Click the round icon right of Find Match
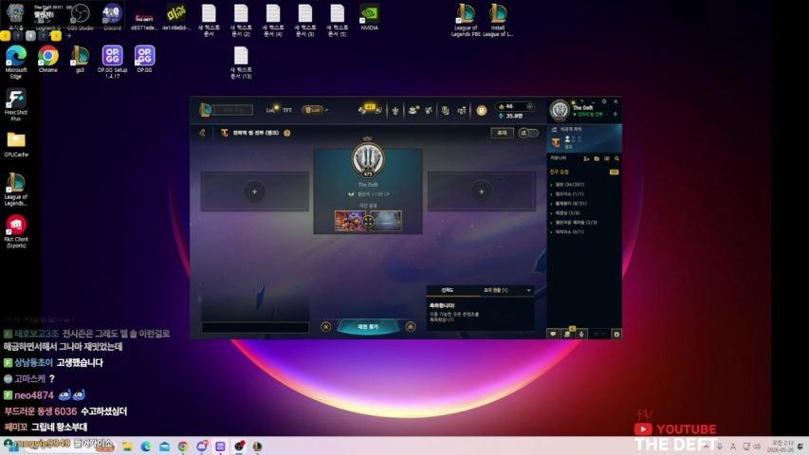 pos(410,326)
